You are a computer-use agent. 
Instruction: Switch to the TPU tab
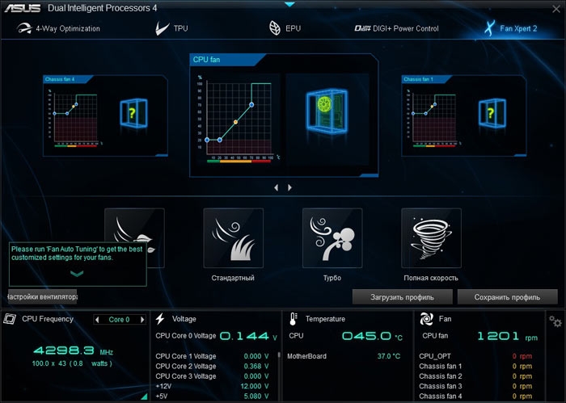point(171,28)
